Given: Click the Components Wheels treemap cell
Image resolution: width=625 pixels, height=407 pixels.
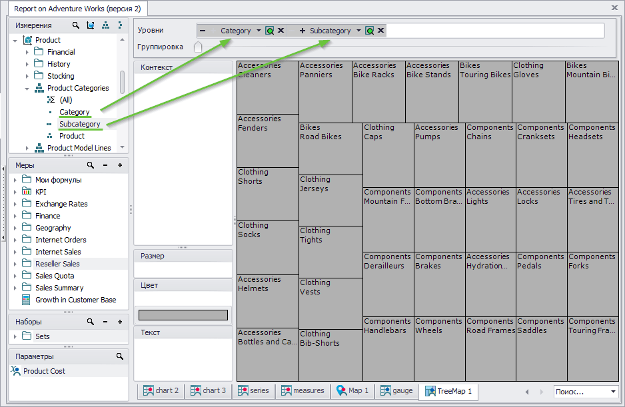Looking at the screenshot, I should coord(440,349).
